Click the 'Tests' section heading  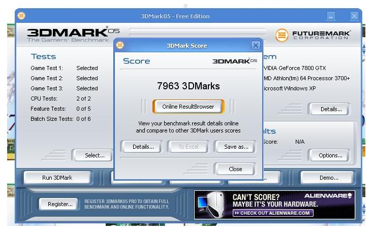coord(43,56)
